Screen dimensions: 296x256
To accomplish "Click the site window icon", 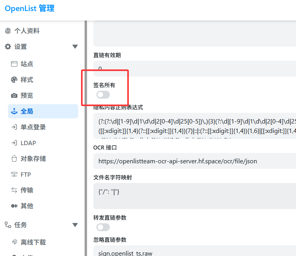I will point(14,64).
